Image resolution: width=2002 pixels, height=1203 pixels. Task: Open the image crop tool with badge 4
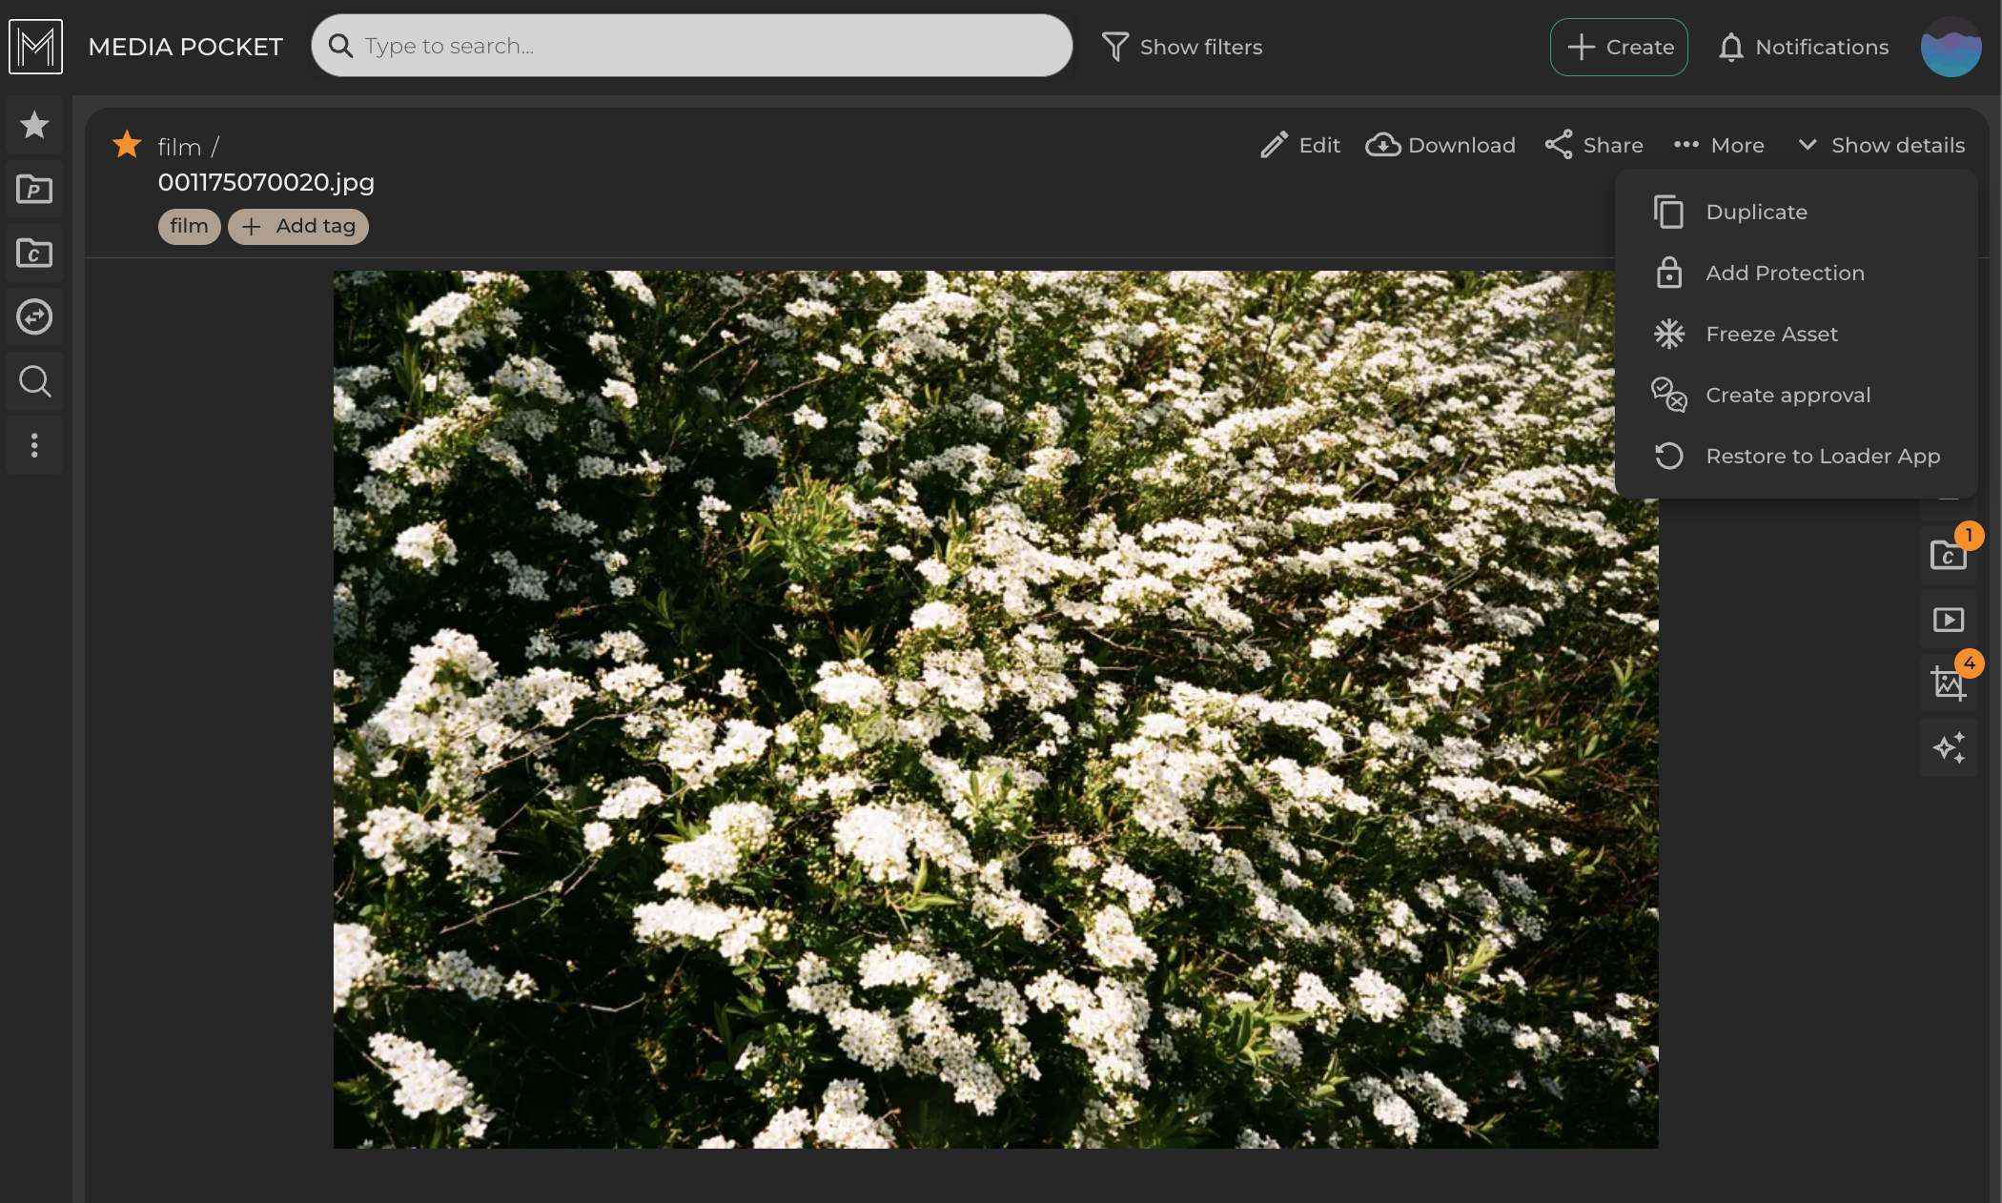pyautogui.click(x=1948, y=683)
